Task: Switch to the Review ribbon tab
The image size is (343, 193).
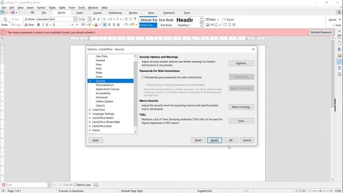Action: [133, 13]
